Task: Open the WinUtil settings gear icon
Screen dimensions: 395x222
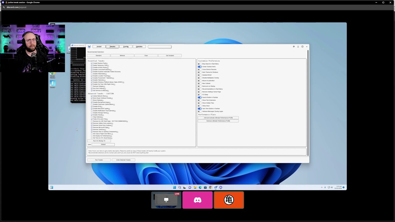Action: pos(302,47)
